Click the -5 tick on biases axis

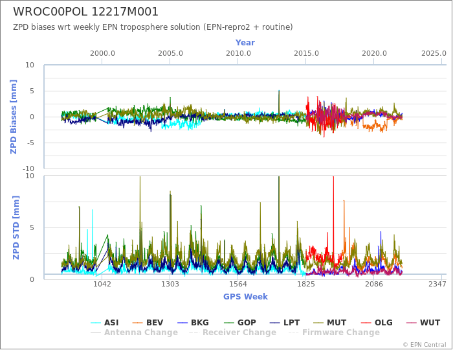point(30,143)
